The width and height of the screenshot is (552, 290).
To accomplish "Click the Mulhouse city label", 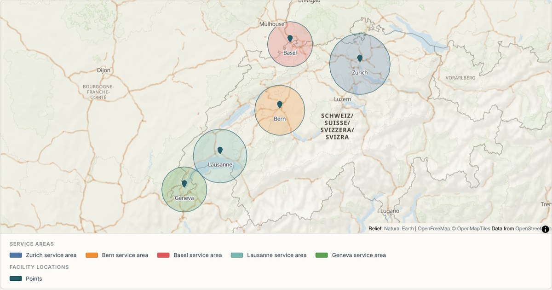I will coord(272,24).
